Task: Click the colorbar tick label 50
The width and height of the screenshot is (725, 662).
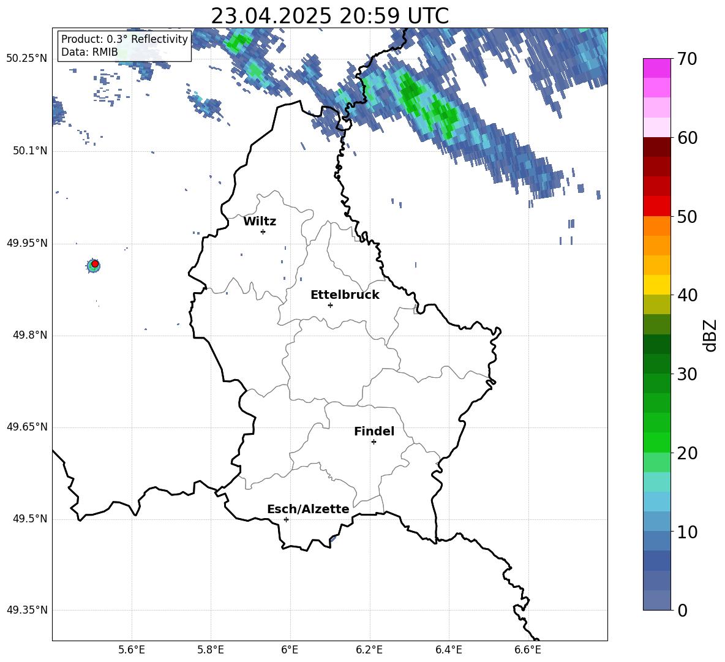Action: (x=686, y=217)
